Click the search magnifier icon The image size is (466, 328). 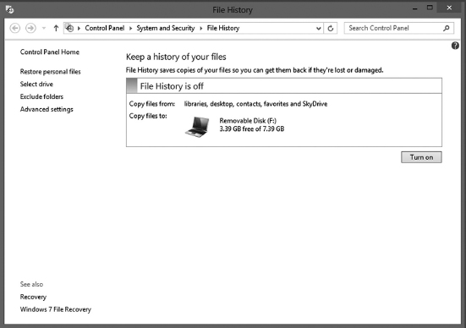(x=446, y=28)
